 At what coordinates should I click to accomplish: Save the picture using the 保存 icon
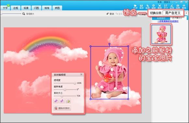pyautogui.click(x=141, y=7)
